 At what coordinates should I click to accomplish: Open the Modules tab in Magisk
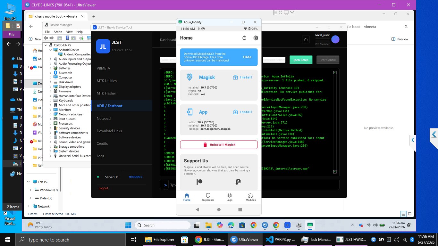pyautogui.click(x=251, y=197)
